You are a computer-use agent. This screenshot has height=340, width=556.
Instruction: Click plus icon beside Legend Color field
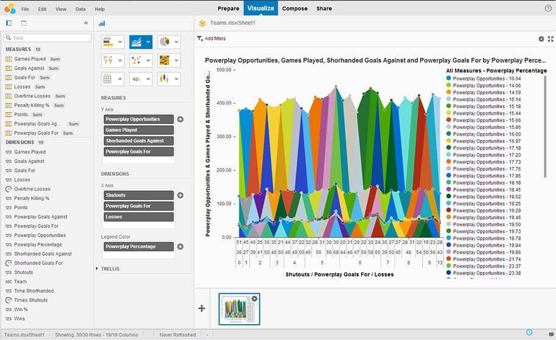click(180, 247)
